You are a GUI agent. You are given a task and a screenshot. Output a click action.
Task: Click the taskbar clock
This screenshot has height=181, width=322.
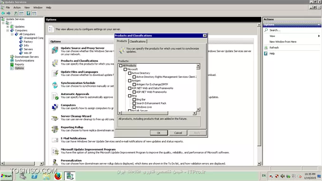tap(310, 176)
